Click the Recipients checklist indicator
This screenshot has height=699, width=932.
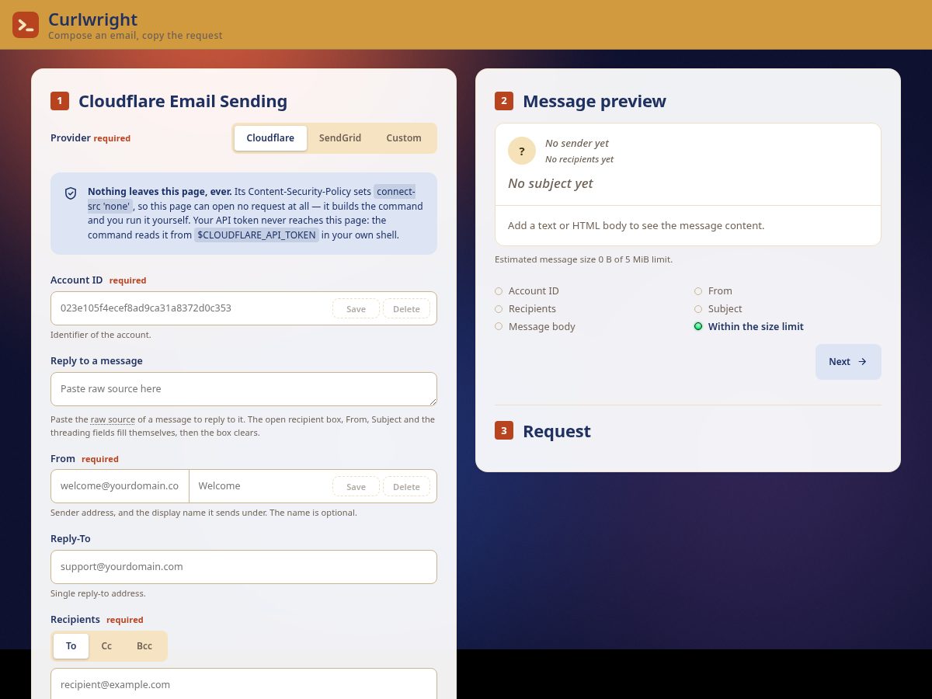tap(499, 309)
